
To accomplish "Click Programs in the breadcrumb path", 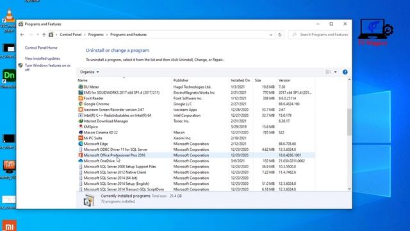I will point(95,35).
